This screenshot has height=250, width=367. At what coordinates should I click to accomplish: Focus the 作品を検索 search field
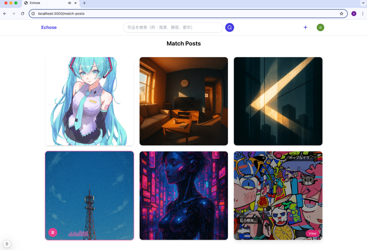pyautogui.click(x=173, y=28)
